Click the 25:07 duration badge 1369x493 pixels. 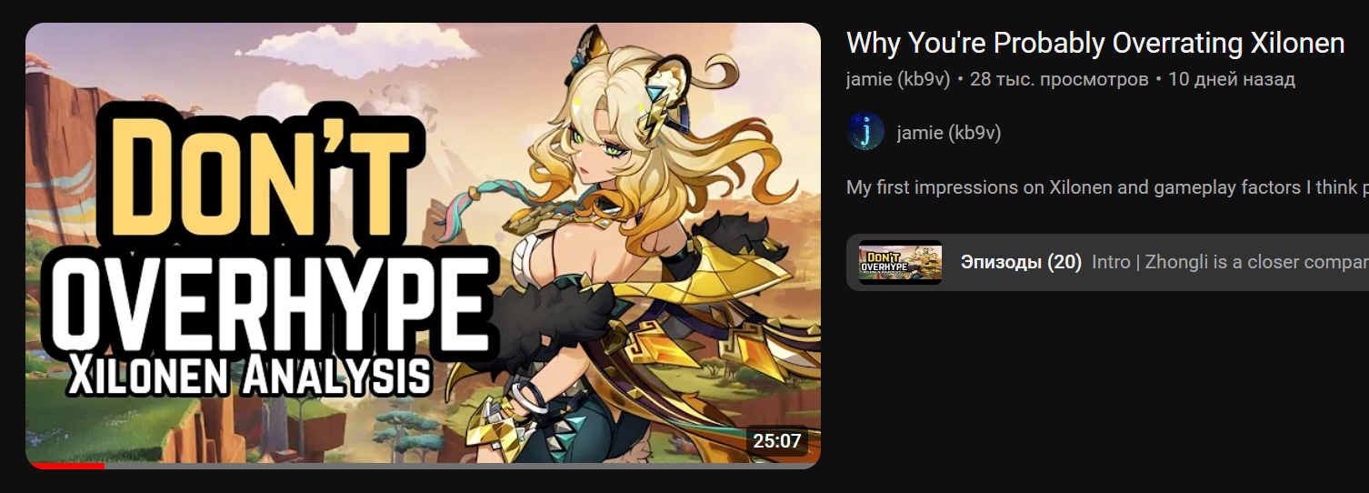click(x=777, y=441)
